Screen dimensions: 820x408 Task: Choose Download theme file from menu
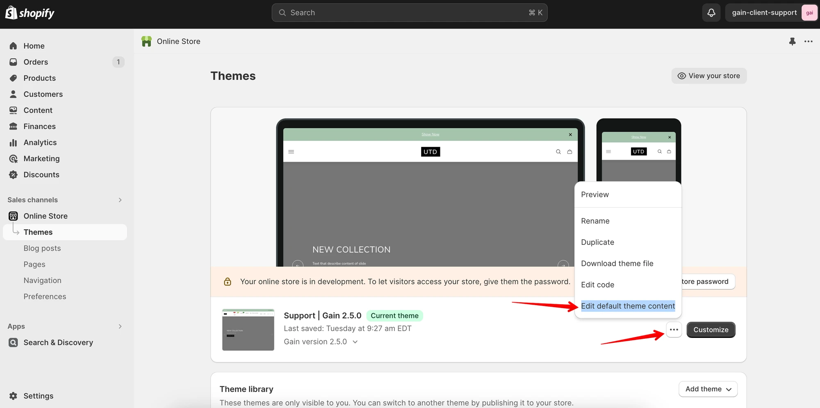tap(617, 263)
